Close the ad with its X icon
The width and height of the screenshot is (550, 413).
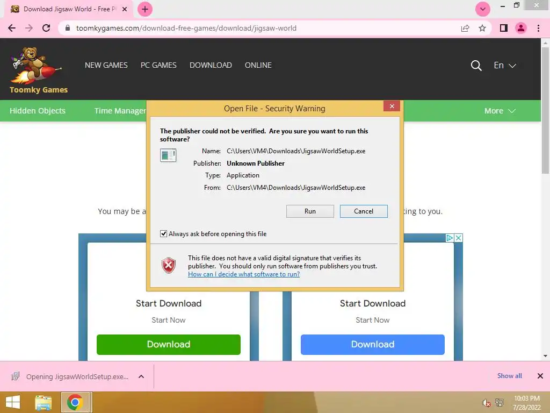click(x=459, y=238)
